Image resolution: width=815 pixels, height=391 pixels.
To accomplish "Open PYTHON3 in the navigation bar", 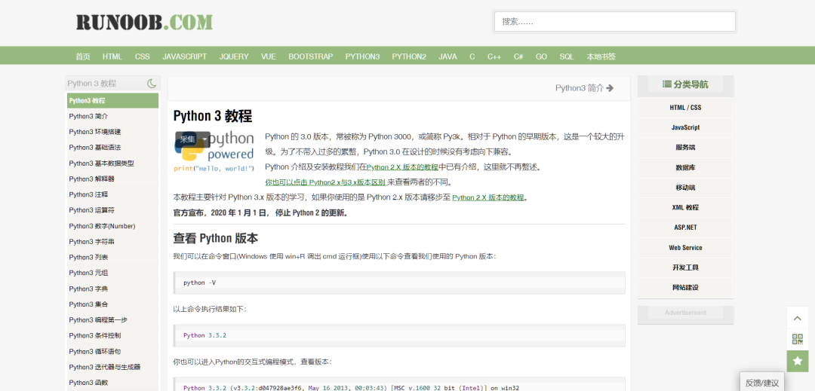I will (362, 57).
